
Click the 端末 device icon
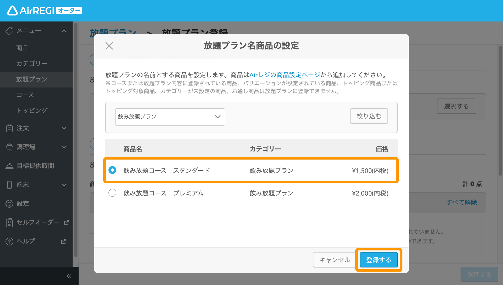click(9, 185)
